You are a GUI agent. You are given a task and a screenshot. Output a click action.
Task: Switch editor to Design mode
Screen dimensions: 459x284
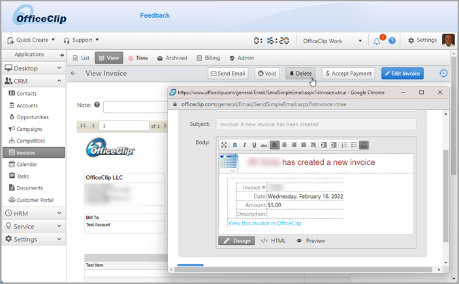236,241
